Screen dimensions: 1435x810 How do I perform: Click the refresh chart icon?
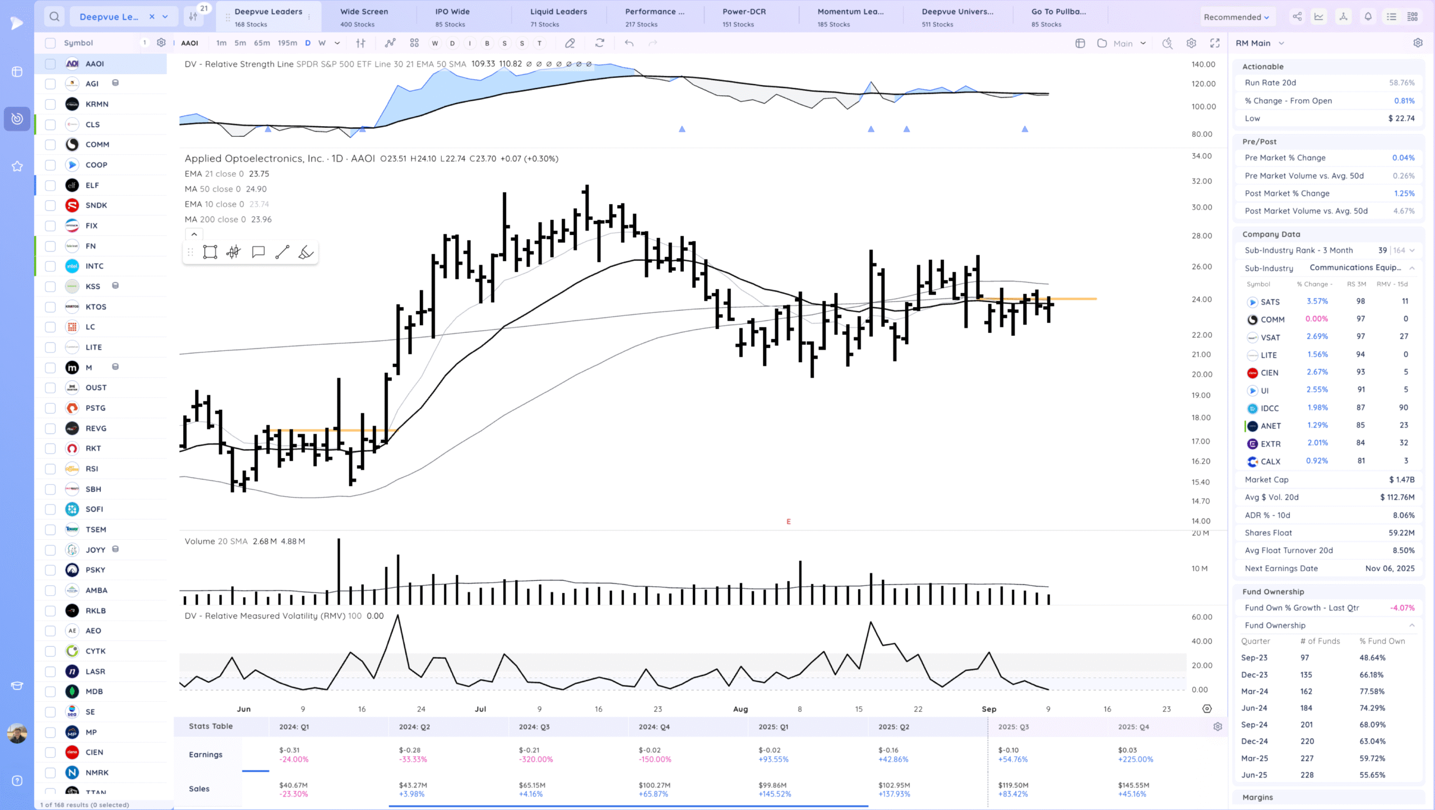[600, 43]
